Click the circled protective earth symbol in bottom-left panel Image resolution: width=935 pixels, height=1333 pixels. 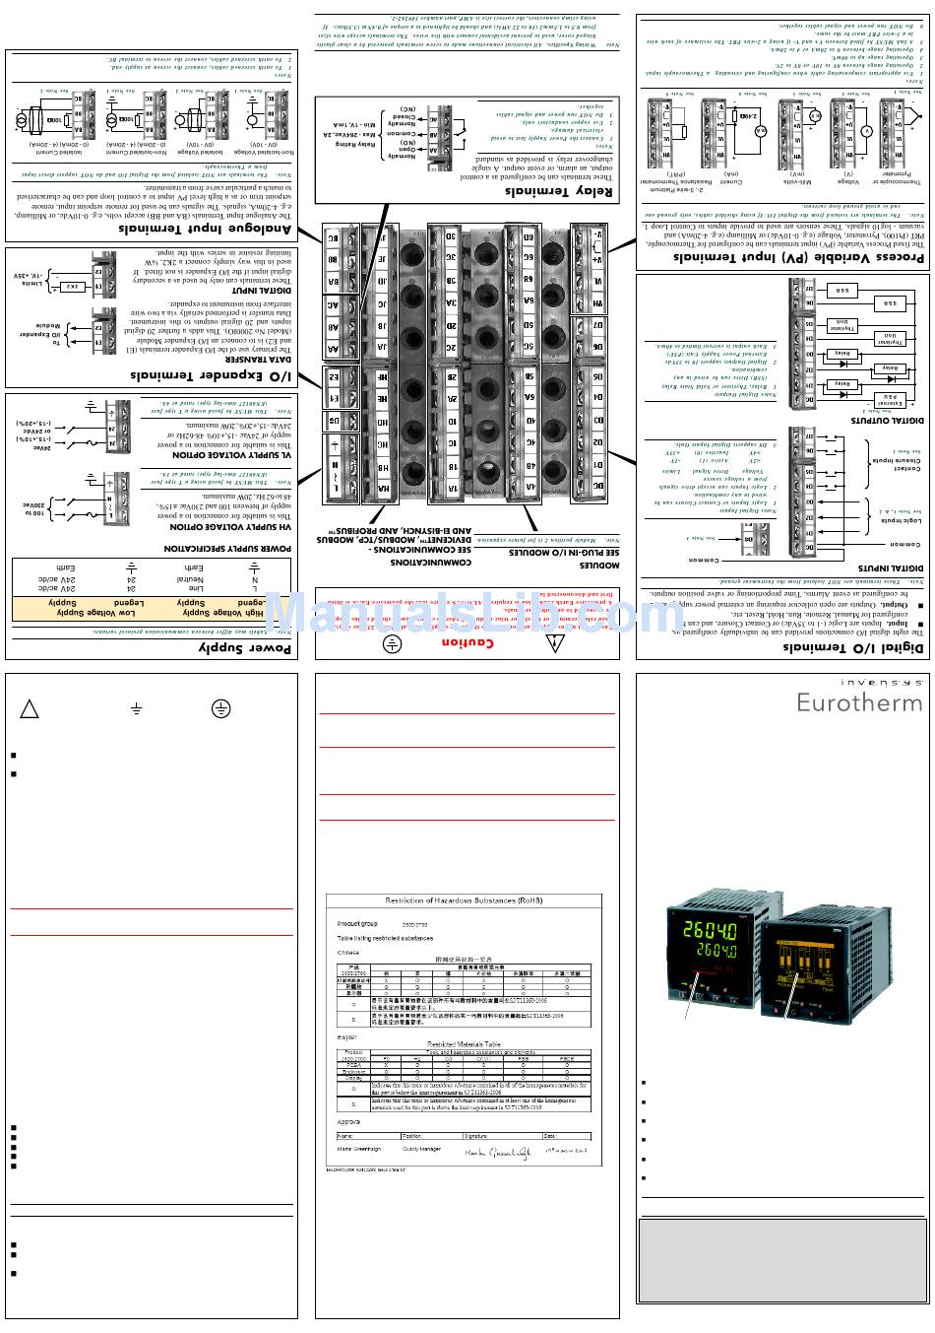pyautogui.click(x=221, y=708)
